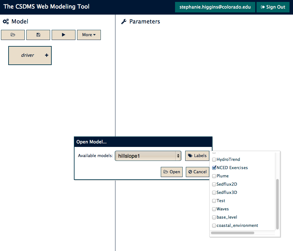
Task: Click the plus icon on driver box
Action: pyautogui.click(x=47, y=55)
